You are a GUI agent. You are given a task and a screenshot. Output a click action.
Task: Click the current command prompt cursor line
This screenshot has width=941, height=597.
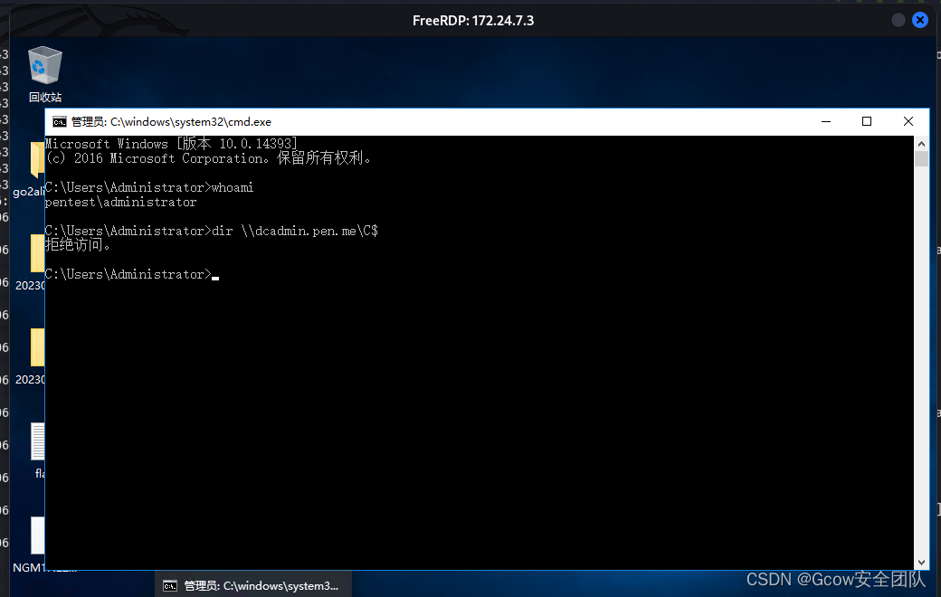132,274
